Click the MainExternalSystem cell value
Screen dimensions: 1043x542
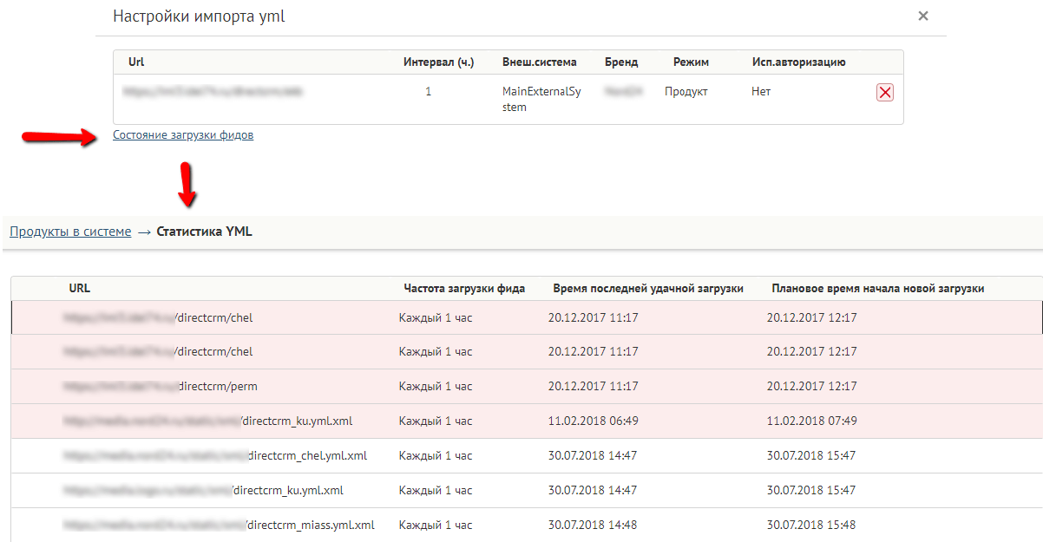coord(541,99)
